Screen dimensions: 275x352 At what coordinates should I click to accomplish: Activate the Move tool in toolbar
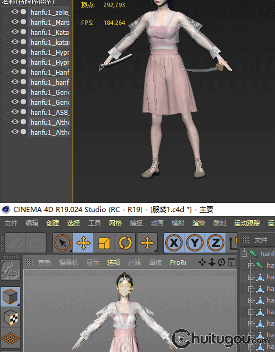point(84,243)
